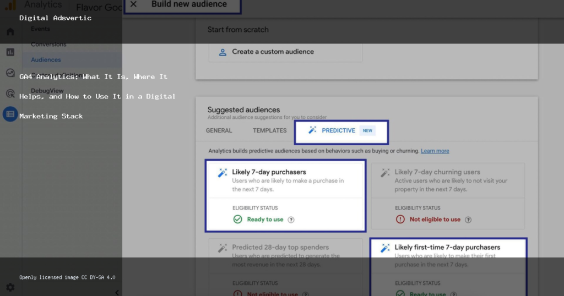This screenshot has width=564, height=296.
Task: Click help icon beside Not eligible to use
Action: pyautogui.click(x=468, y=220)
